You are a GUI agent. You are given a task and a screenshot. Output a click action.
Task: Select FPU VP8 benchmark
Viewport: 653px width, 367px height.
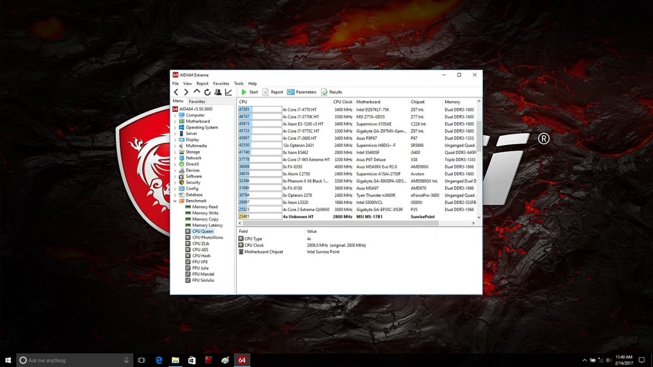click(x=200, y=262)
